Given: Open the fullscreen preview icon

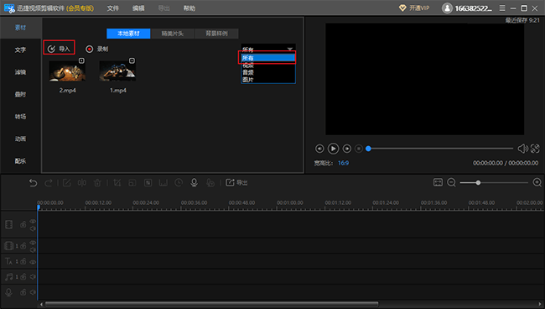Looking at the screenshot, I should click(x=535, y=149).
